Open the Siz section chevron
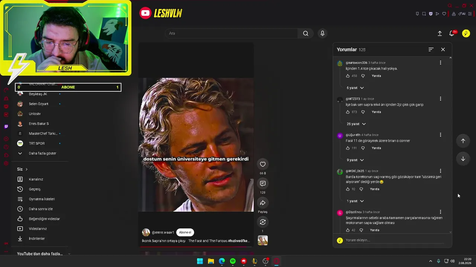The width and height of the screenshot is (476, 267). point(26,169)
